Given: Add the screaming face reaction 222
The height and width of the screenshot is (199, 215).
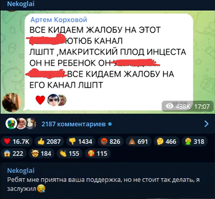Looking at the screenshot, I should 14,153.
